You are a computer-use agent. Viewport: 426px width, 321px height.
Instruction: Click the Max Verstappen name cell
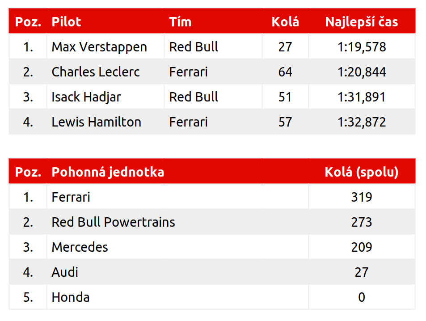[99, 47]
